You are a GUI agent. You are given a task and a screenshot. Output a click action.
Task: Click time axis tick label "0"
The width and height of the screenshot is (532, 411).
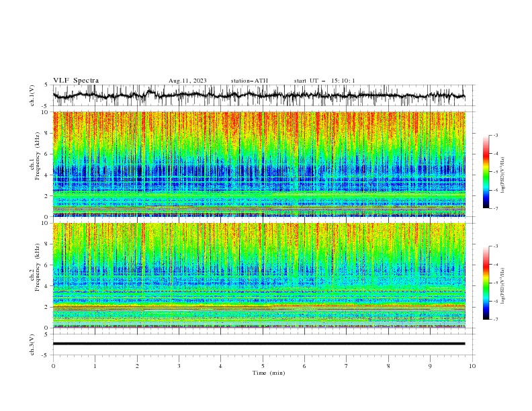53,366
